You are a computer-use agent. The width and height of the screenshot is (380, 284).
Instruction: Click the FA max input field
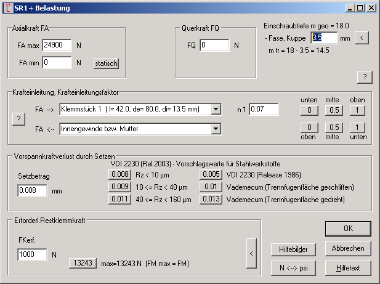pos(57,46)
